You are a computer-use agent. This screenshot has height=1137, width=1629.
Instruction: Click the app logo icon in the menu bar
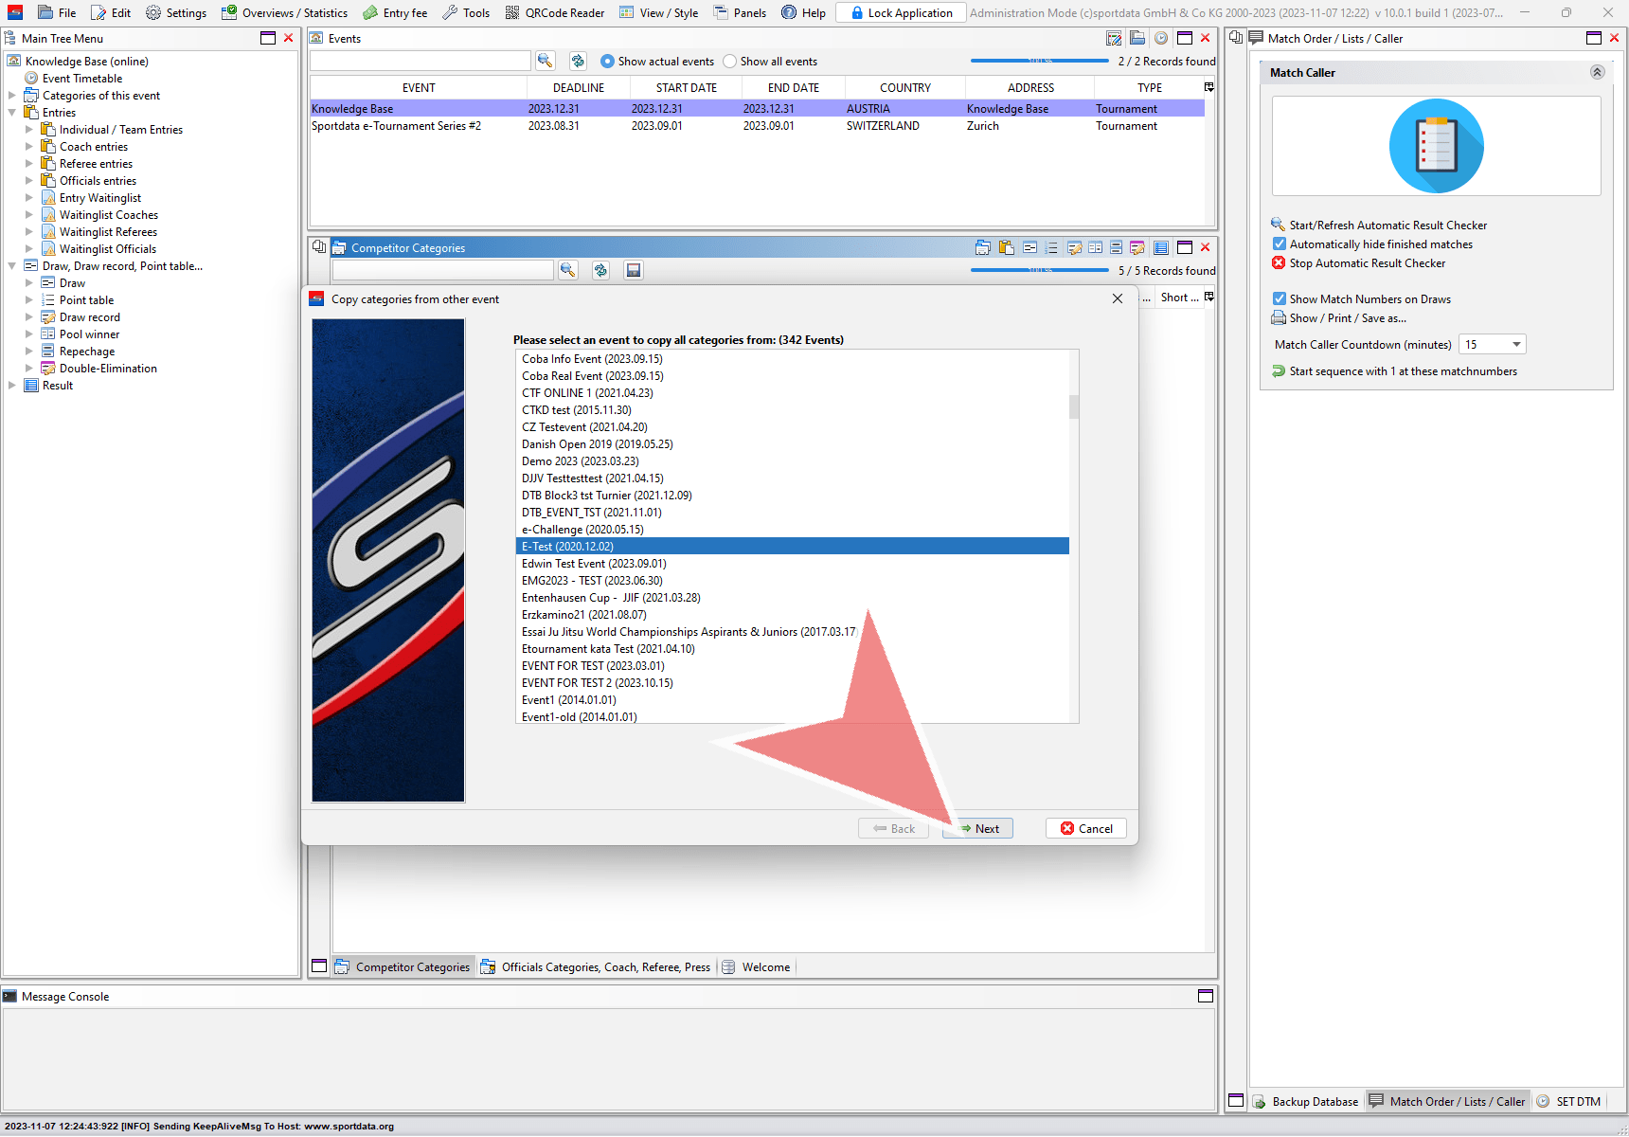15,12
